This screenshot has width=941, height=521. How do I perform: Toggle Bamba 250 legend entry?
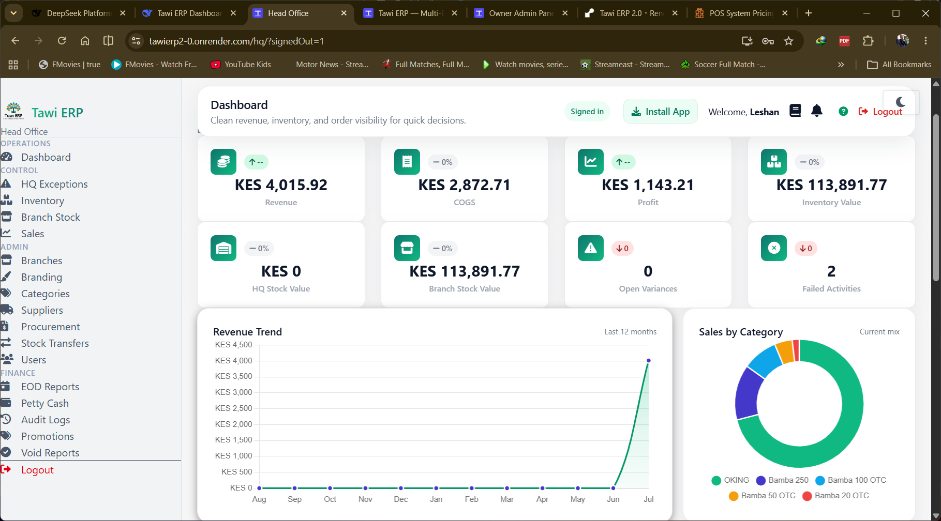782,480
